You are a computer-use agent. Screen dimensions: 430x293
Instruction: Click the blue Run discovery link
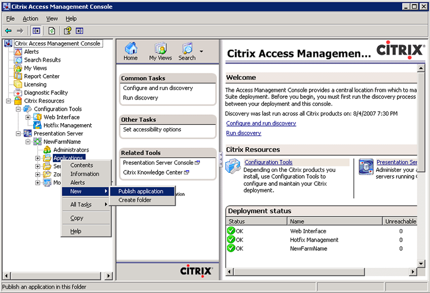[244, 133]
